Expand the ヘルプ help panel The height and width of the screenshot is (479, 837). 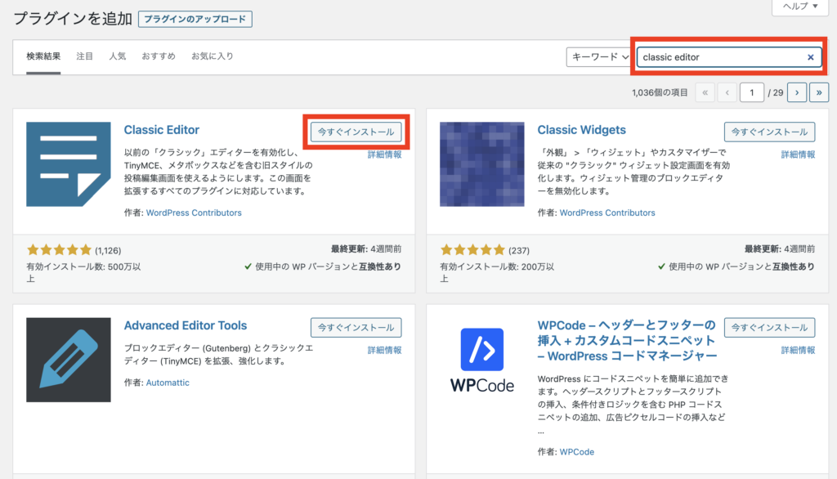pyautogui.click(x=800, y=7)
